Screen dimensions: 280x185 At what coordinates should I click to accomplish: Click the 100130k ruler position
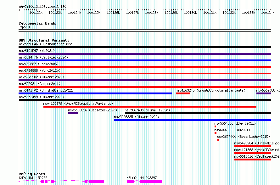click(190, 13)
